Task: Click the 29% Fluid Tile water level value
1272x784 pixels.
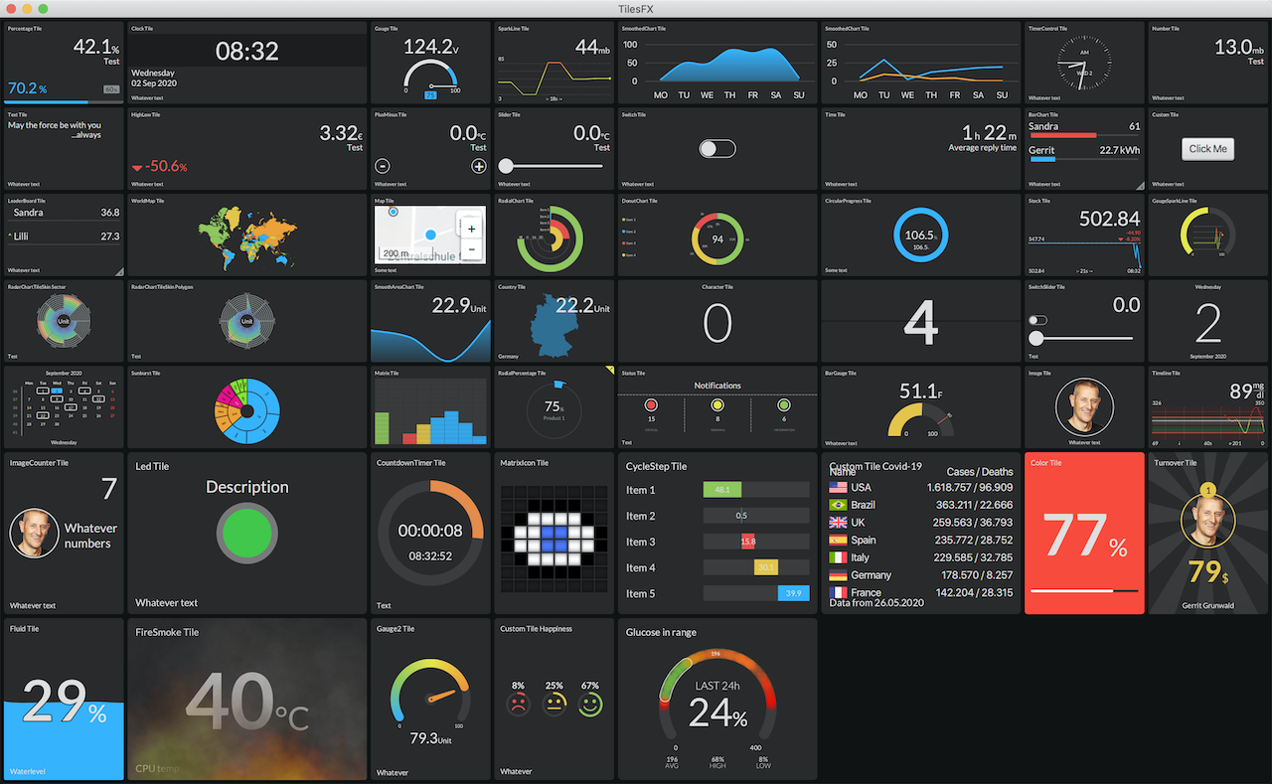Action: [65, 703]
